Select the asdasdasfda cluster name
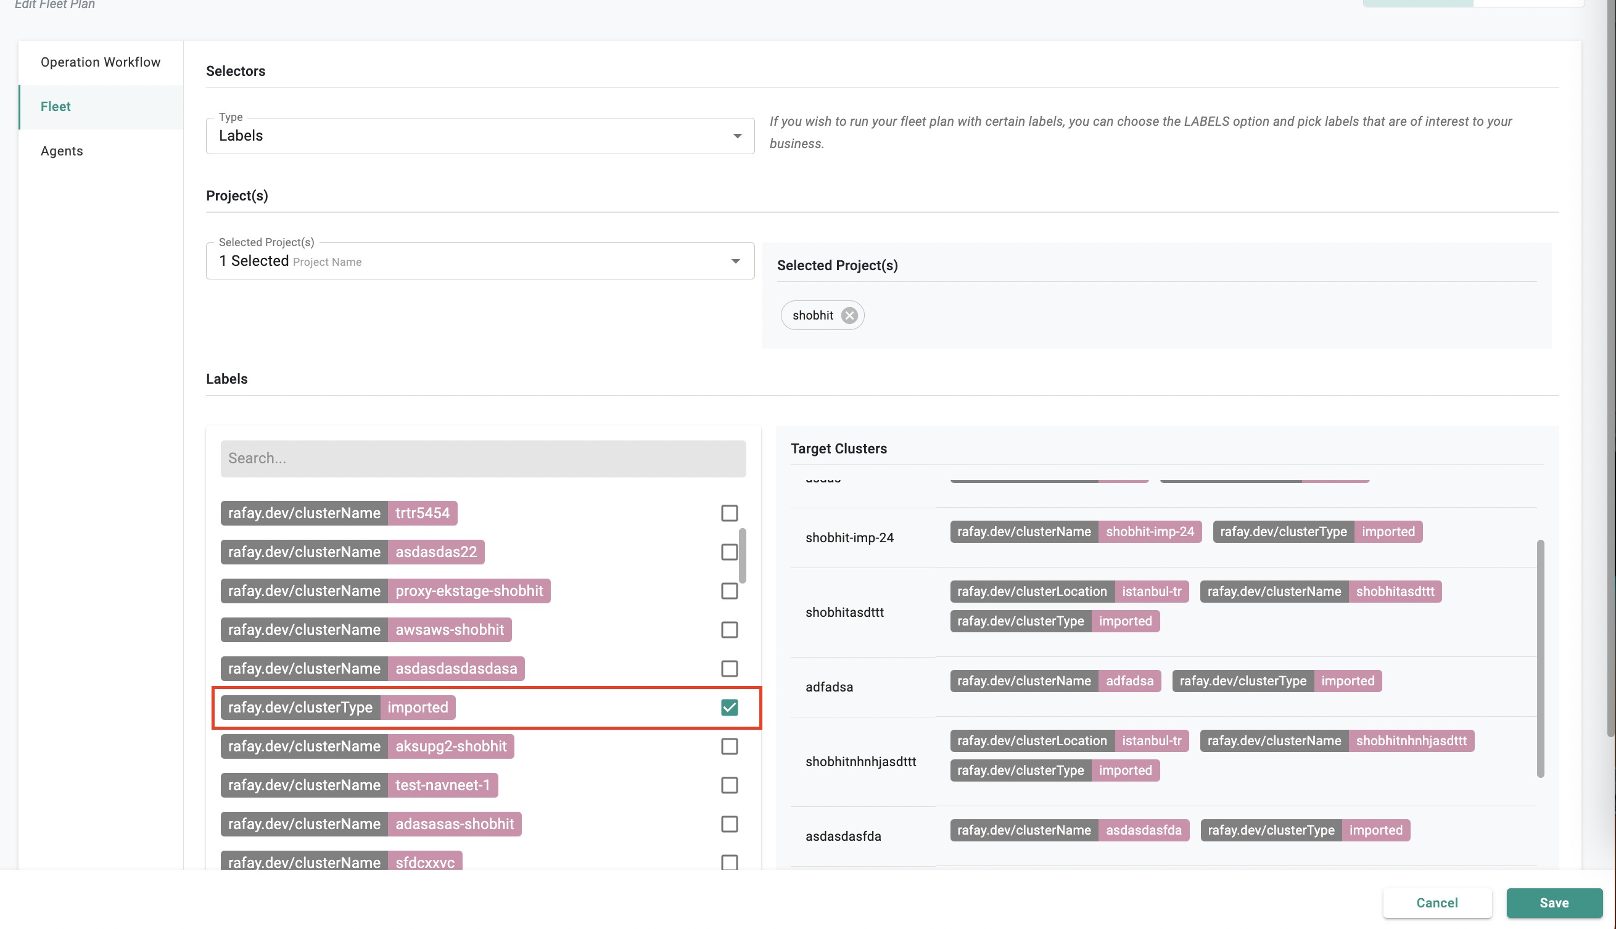Viewport: 1616px width, 929px height. coord(843,836)
